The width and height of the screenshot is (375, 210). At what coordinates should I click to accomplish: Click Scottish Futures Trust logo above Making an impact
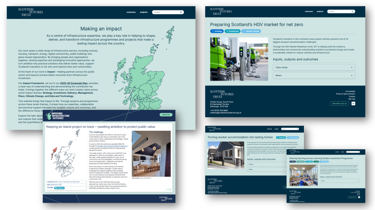pos(30,12)
